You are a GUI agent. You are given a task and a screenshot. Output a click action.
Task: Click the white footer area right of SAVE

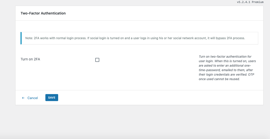click(x=160, y=98)
